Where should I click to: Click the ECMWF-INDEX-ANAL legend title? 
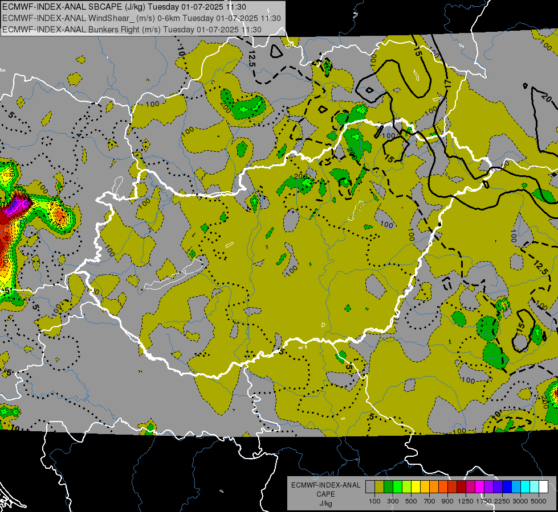pyautogui.click(x=326, y=485)
